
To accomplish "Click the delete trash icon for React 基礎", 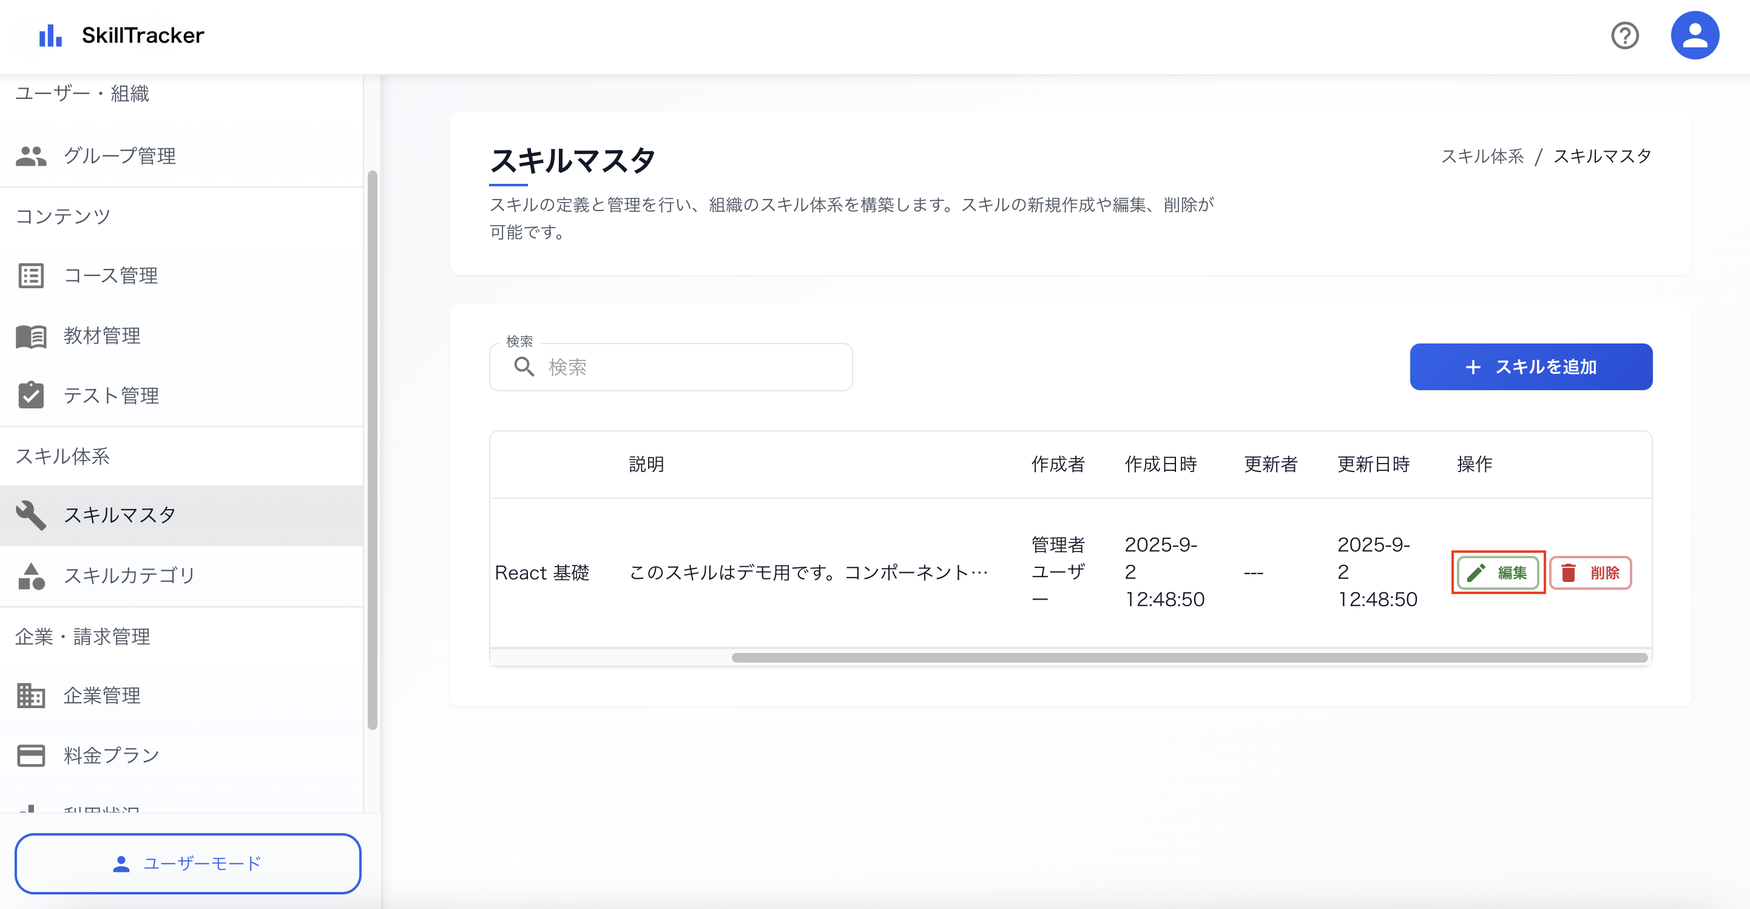I will (x=1567, y=573).
